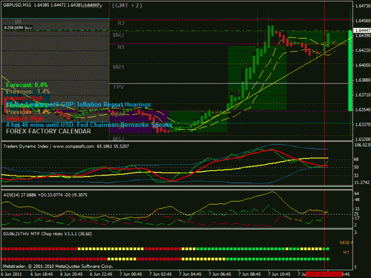The width and height of the screenshot is (371, 278).
Task: Click the 7 Jun 10:45 time label
Action: click(279, 274)
